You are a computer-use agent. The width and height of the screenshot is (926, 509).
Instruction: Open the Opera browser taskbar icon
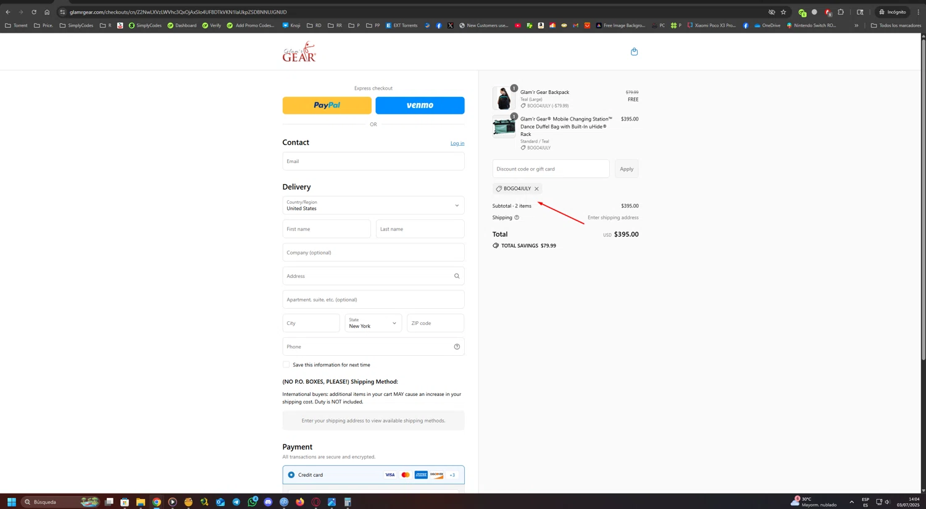[316, 502]
